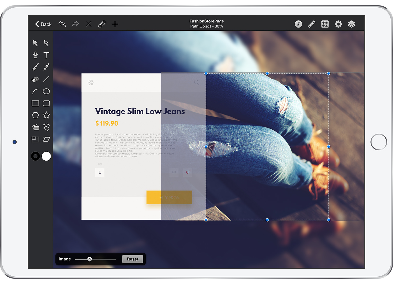Open the paperclip attachment option
Image resolution: width=393 pixels, height=284 pixels.
pos(102,24)
